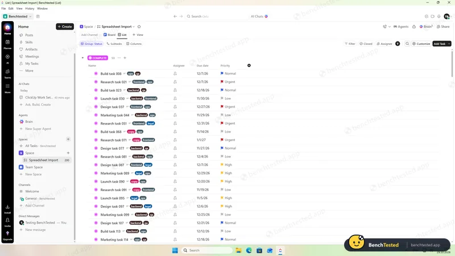Star the Spreadsheet Import list as favorite
455x256 pixels.
pyautogui.click(x=139, y=27)
